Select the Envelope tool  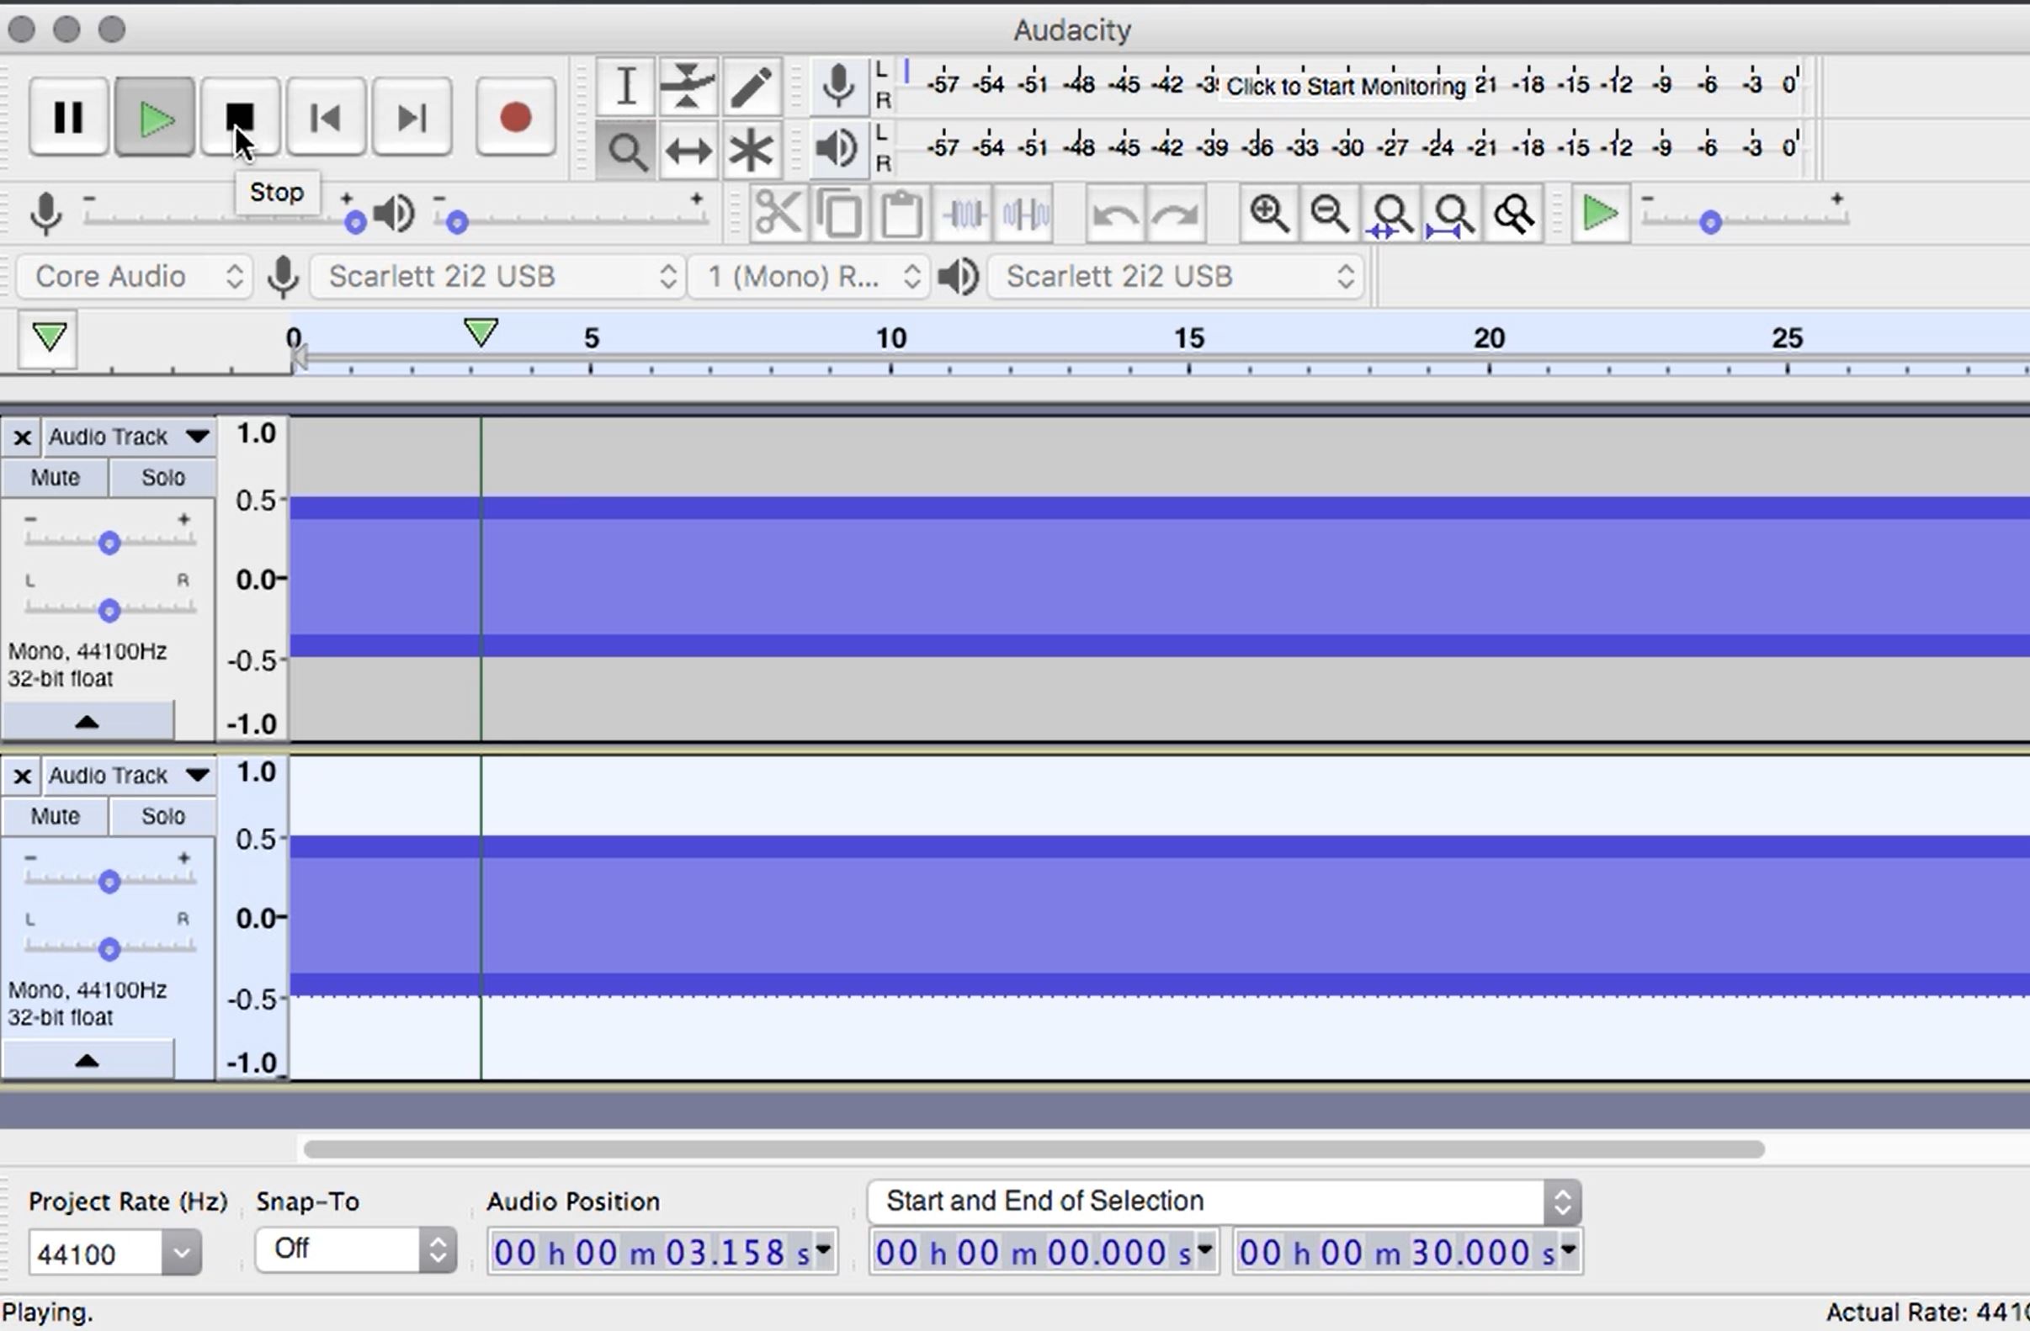point(688,86)
